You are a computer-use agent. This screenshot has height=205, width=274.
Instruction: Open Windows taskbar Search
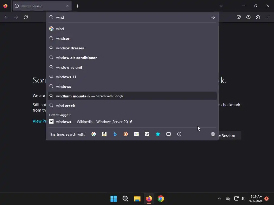[125, 199]
